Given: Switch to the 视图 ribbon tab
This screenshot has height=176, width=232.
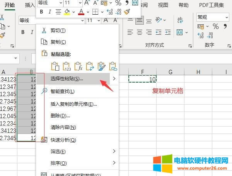Looking at the screenshot, I should click(163, 5).
